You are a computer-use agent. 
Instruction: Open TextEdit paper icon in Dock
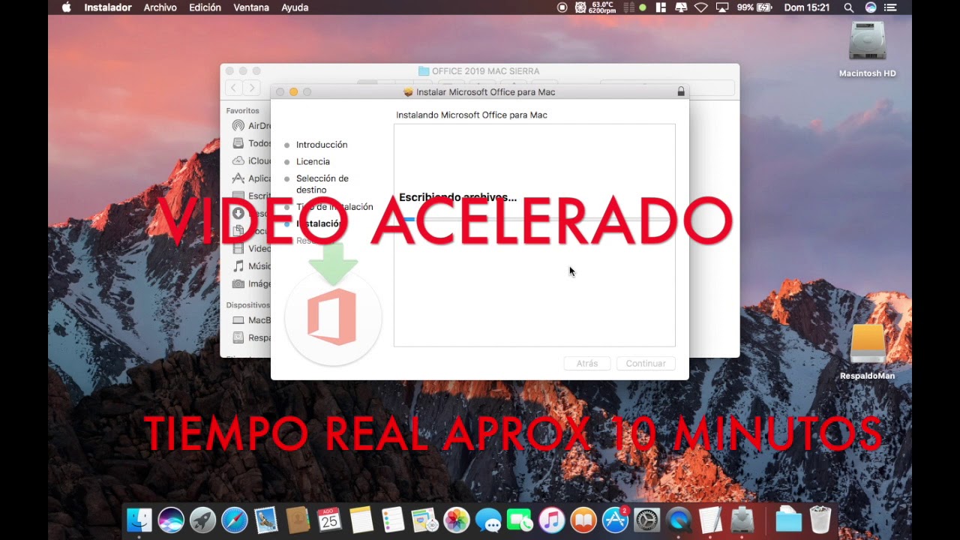[x=710, y=520]
